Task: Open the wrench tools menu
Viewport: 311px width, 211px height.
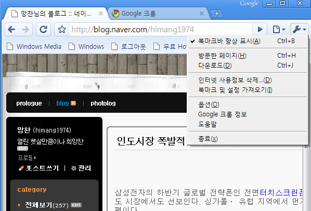Action: click(299, 30)
